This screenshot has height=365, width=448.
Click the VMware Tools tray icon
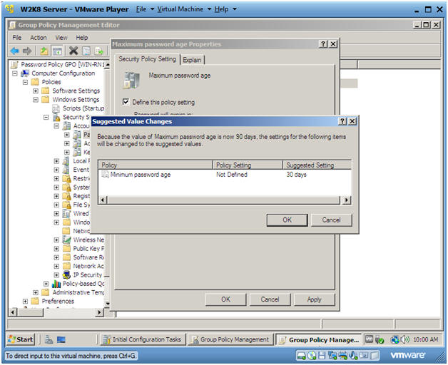370,339
